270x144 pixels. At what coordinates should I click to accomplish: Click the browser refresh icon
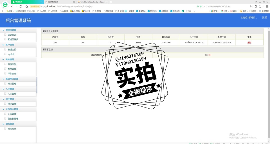click(21, 6)
